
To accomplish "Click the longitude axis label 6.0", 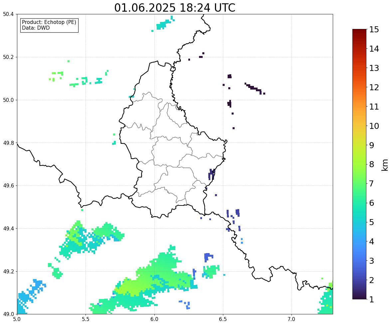I will pos(154,319).
